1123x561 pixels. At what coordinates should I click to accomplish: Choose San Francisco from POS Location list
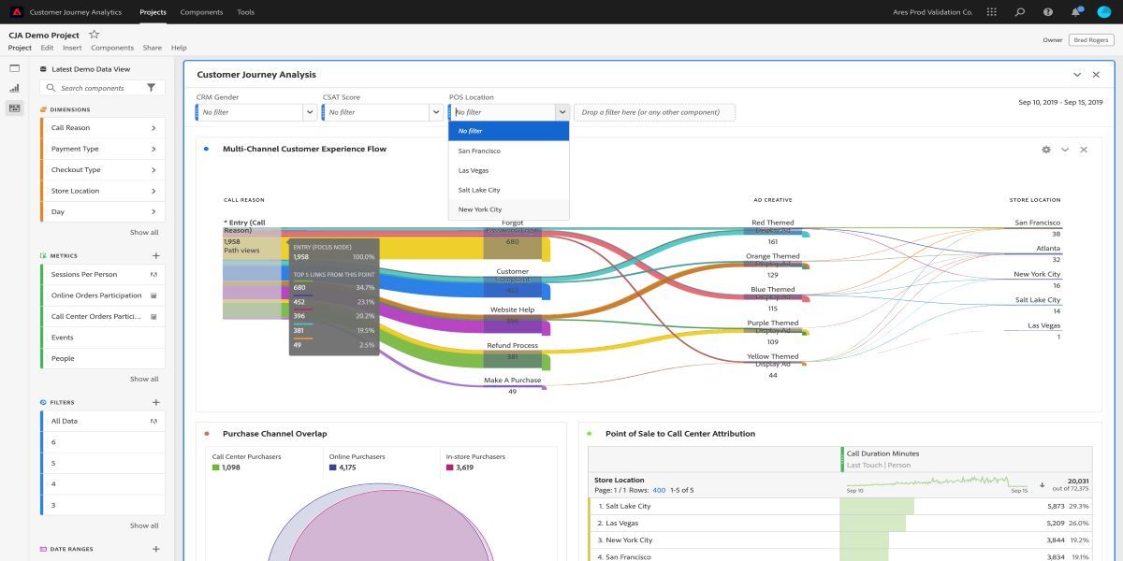click(509, 151)
